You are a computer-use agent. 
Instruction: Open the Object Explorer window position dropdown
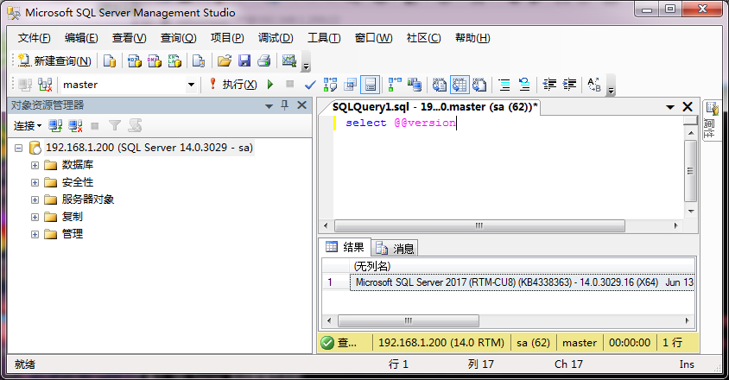point(269,106)
